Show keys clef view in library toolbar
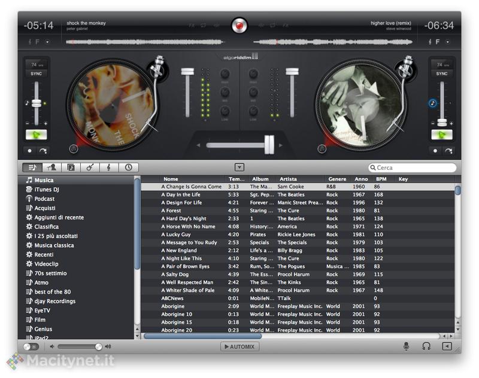Viewport: 479px width, 378px height. pos(109,167)
